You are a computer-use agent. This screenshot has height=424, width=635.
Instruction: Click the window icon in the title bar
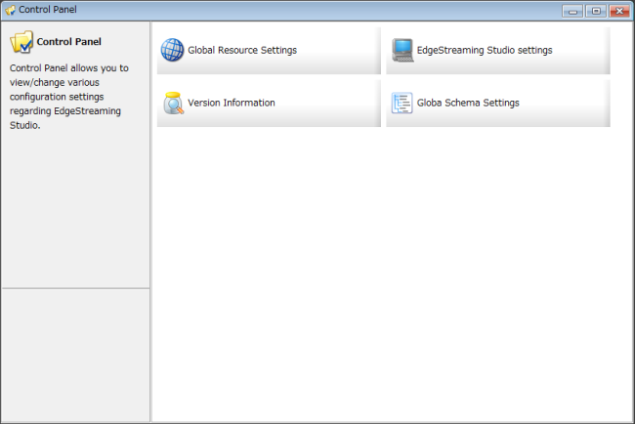pyautogui.click(x=10, y=10)
